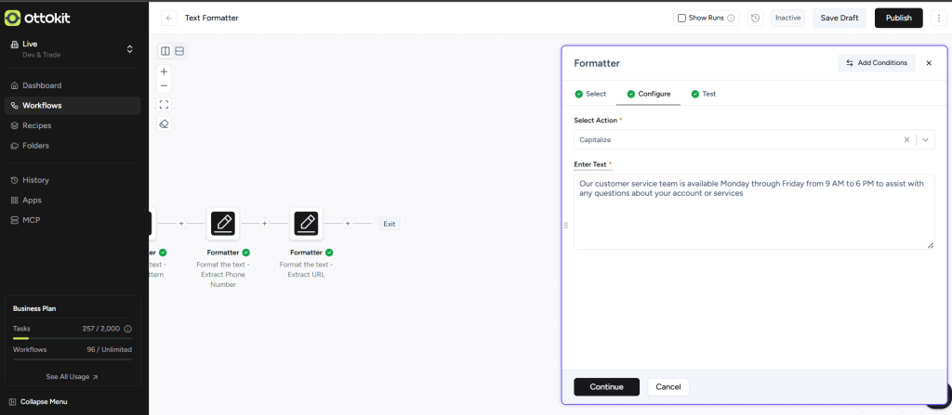This screenshot has height=415, width=952.
Task: Enable the Show Runs checkbox
Action: point(681,18)
